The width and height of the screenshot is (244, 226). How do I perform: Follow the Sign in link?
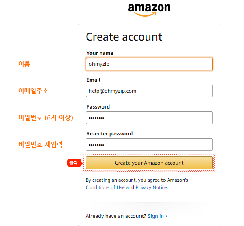(x=156, y=216)
